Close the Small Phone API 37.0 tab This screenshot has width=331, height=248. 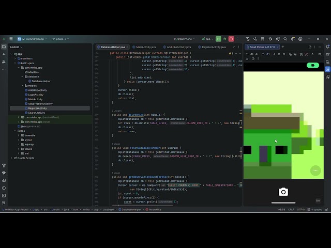tap(278, 47)
